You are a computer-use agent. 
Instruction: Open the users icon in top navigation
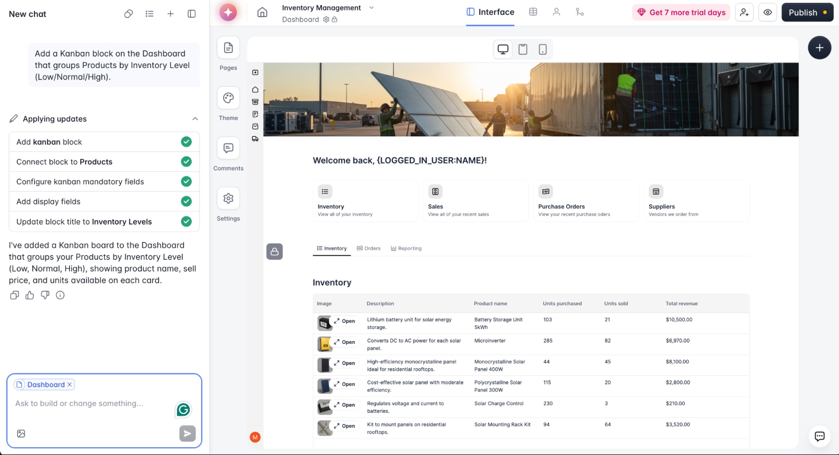(557, 12)
